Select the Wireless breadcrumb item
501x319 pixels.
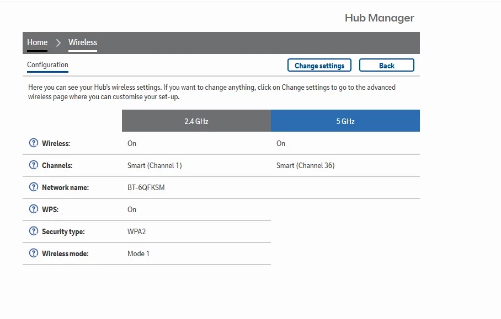pos(83,42)
